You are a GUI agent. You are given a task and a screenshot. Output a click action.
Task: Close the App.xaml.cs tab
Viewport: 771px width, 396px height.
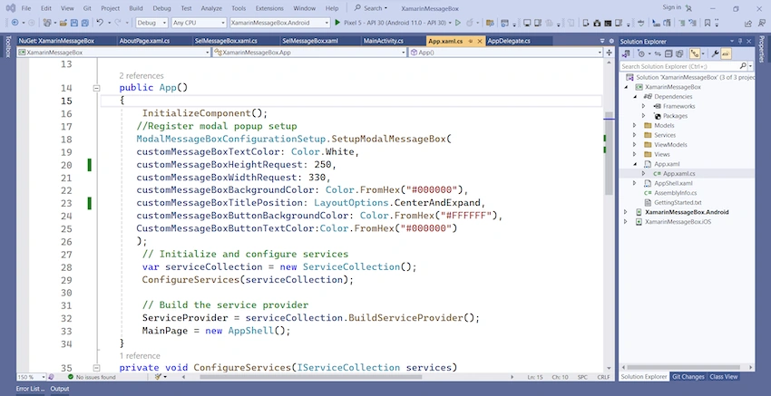(480, 42)
